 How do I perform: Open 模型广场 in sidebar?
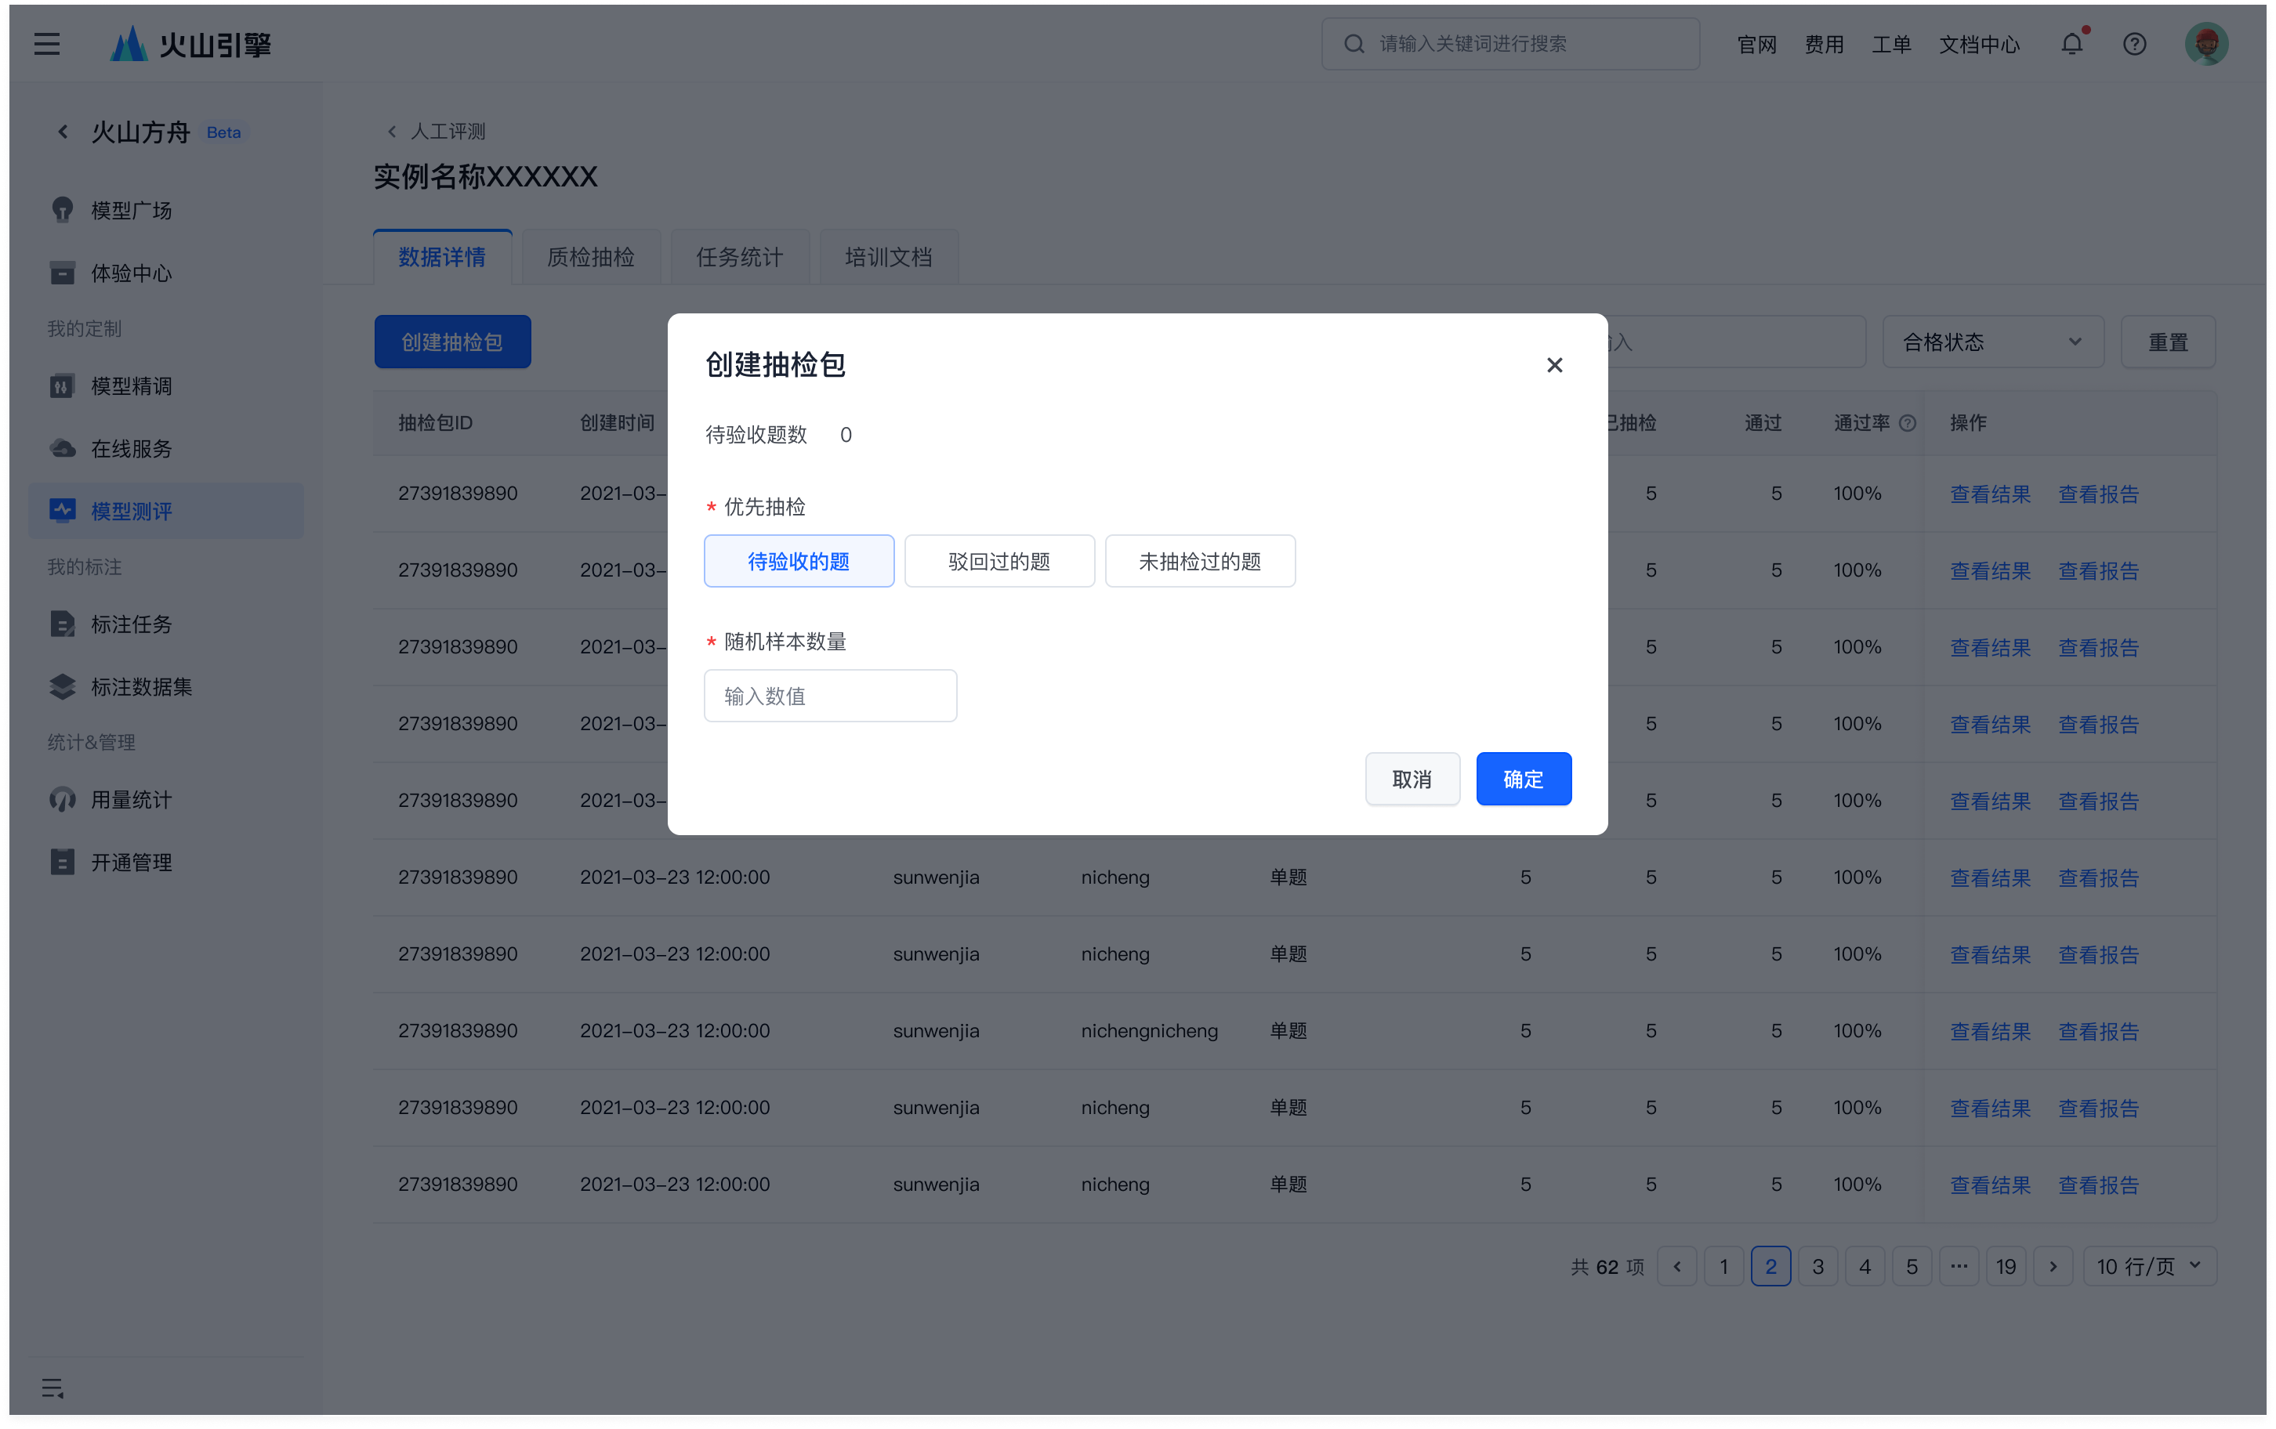point(166,210)
